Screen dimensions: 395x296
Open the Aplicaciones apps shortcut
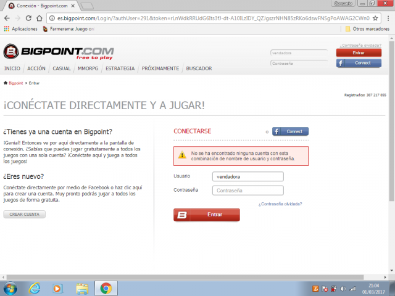coord(20,28)
